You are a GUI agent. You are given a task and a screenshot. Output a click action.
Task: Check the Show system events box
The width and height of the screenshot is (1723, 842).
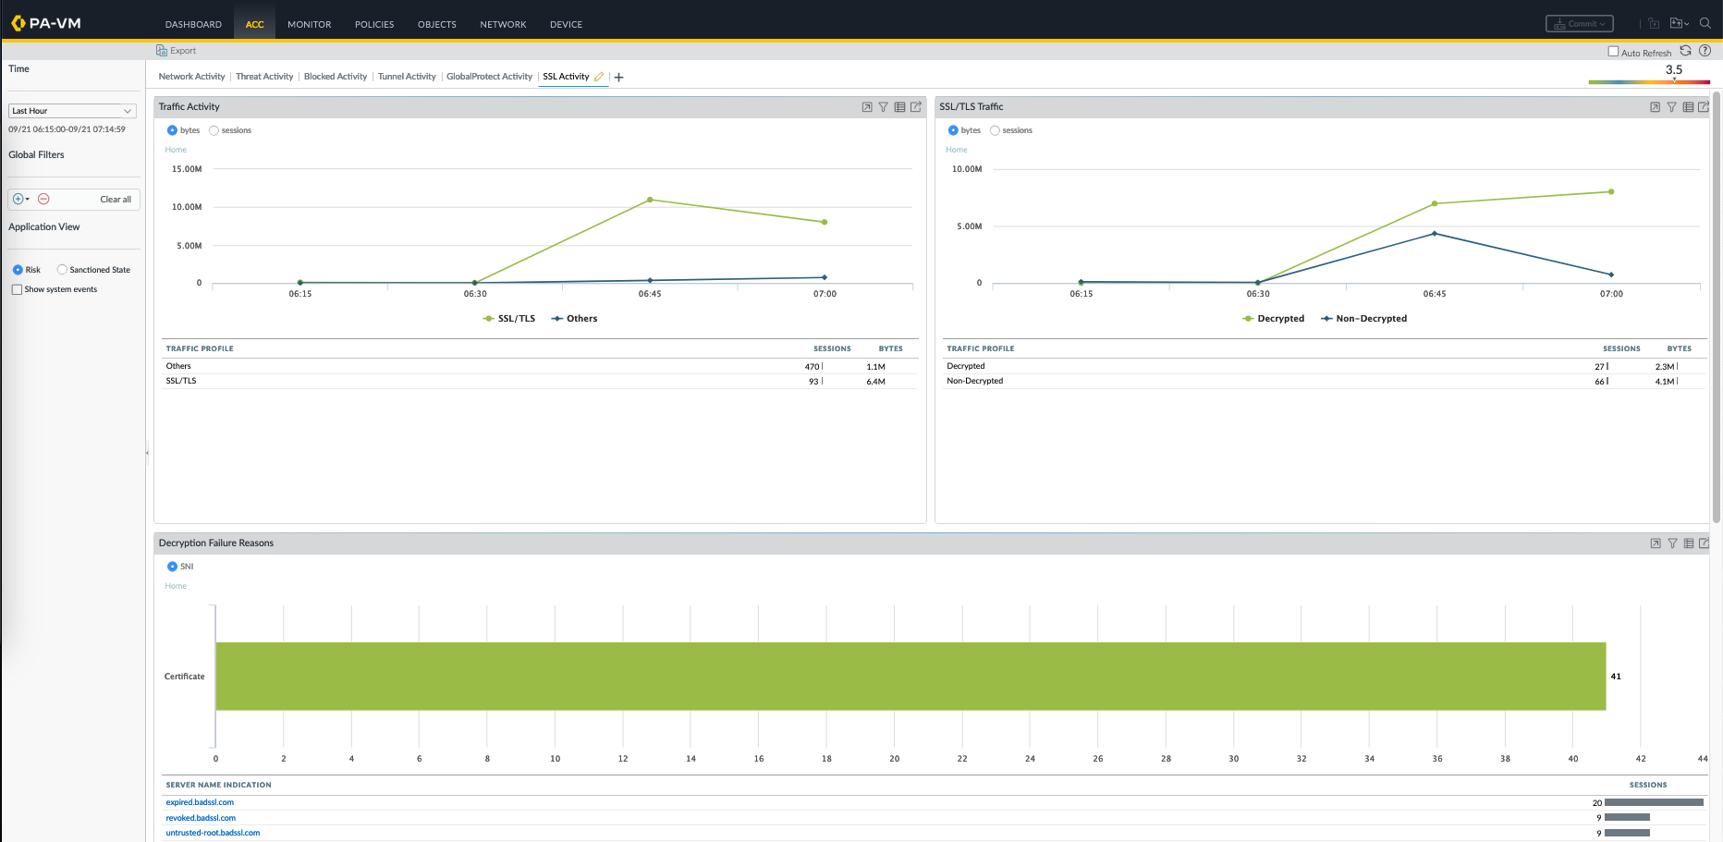[x=17, y=290]
